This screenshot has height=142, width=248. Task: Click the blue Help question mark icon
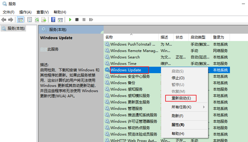click(x=53, y=20)
